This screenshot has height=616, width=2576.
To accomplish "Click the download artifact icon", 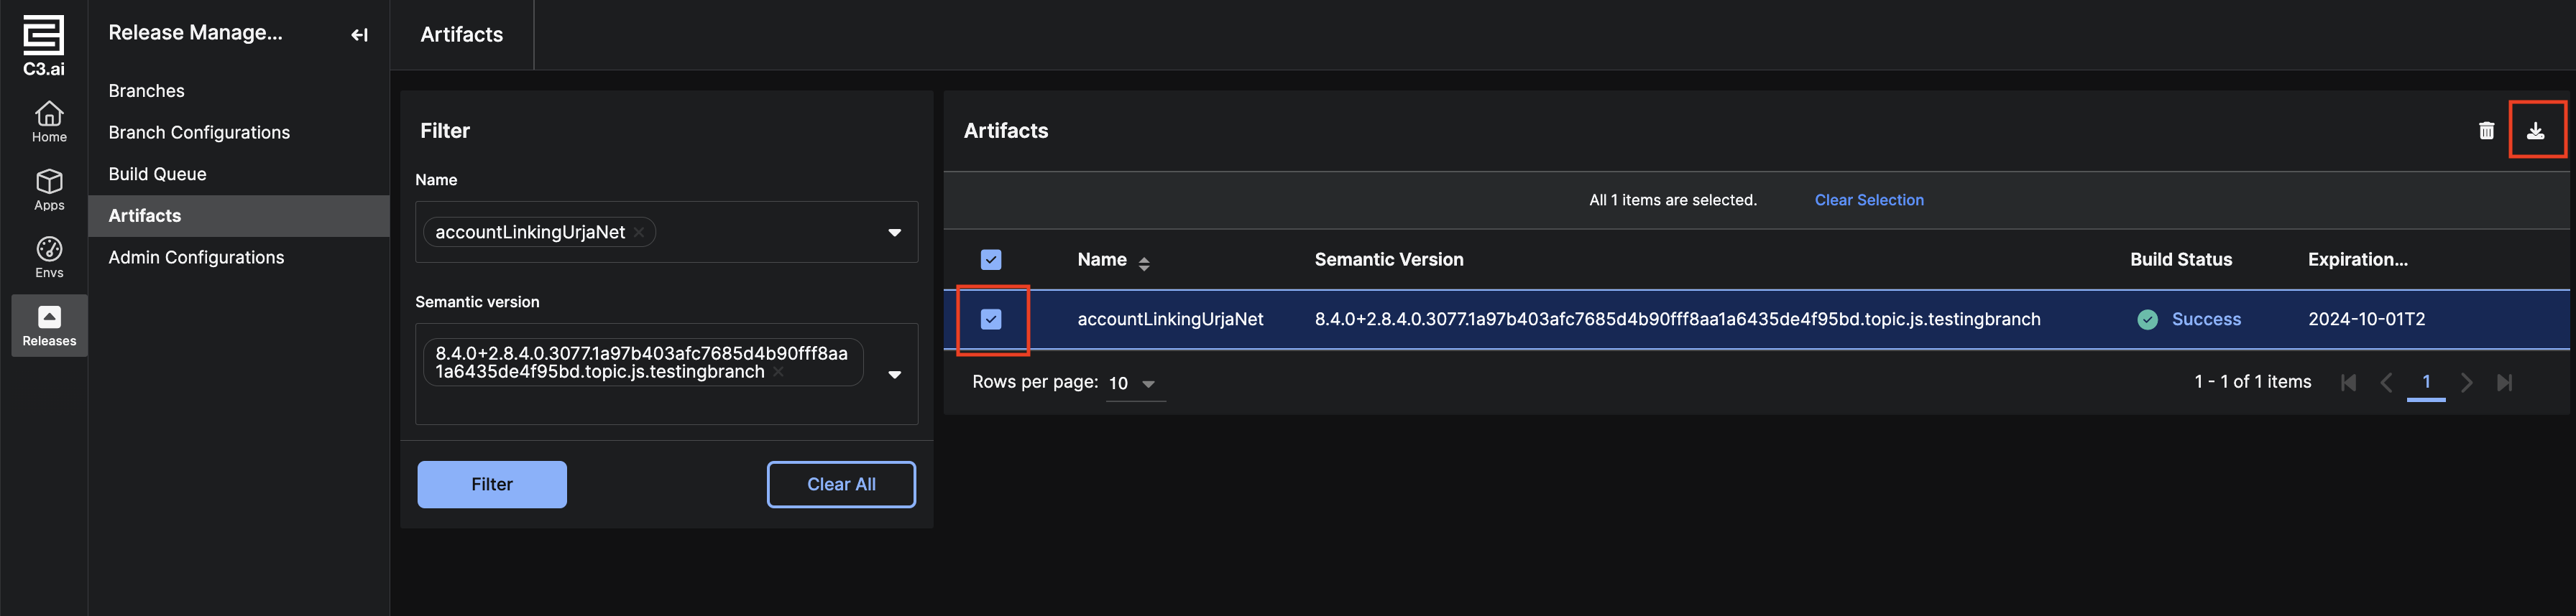I will (2535, 131).
